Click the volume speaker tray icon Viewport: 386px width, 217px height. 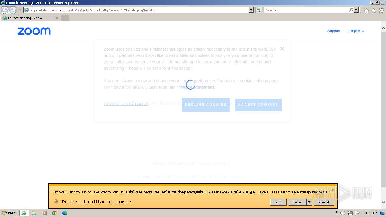tap(343, 213)
